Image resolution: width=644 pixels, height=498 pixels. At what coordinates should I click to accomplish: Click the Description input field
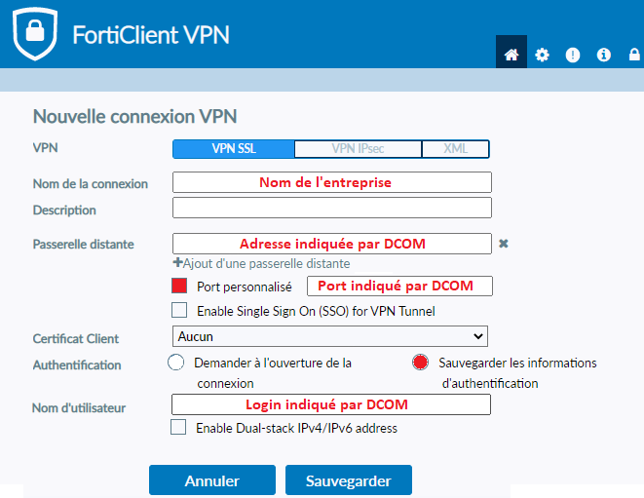coord(332,208)
